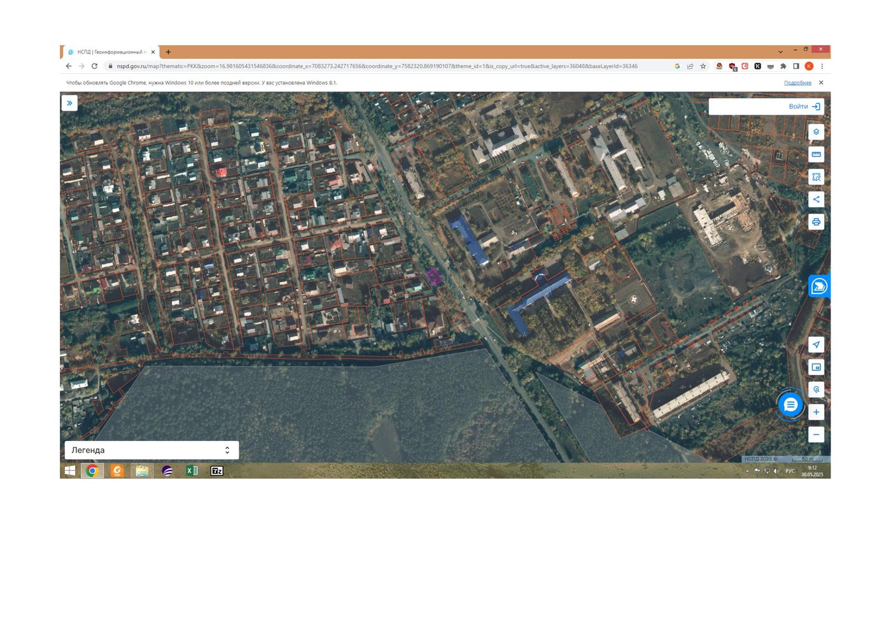The width and height of the screenshot is (891, 630).
Task: Open the share map link icon
Action: [816, 199]
